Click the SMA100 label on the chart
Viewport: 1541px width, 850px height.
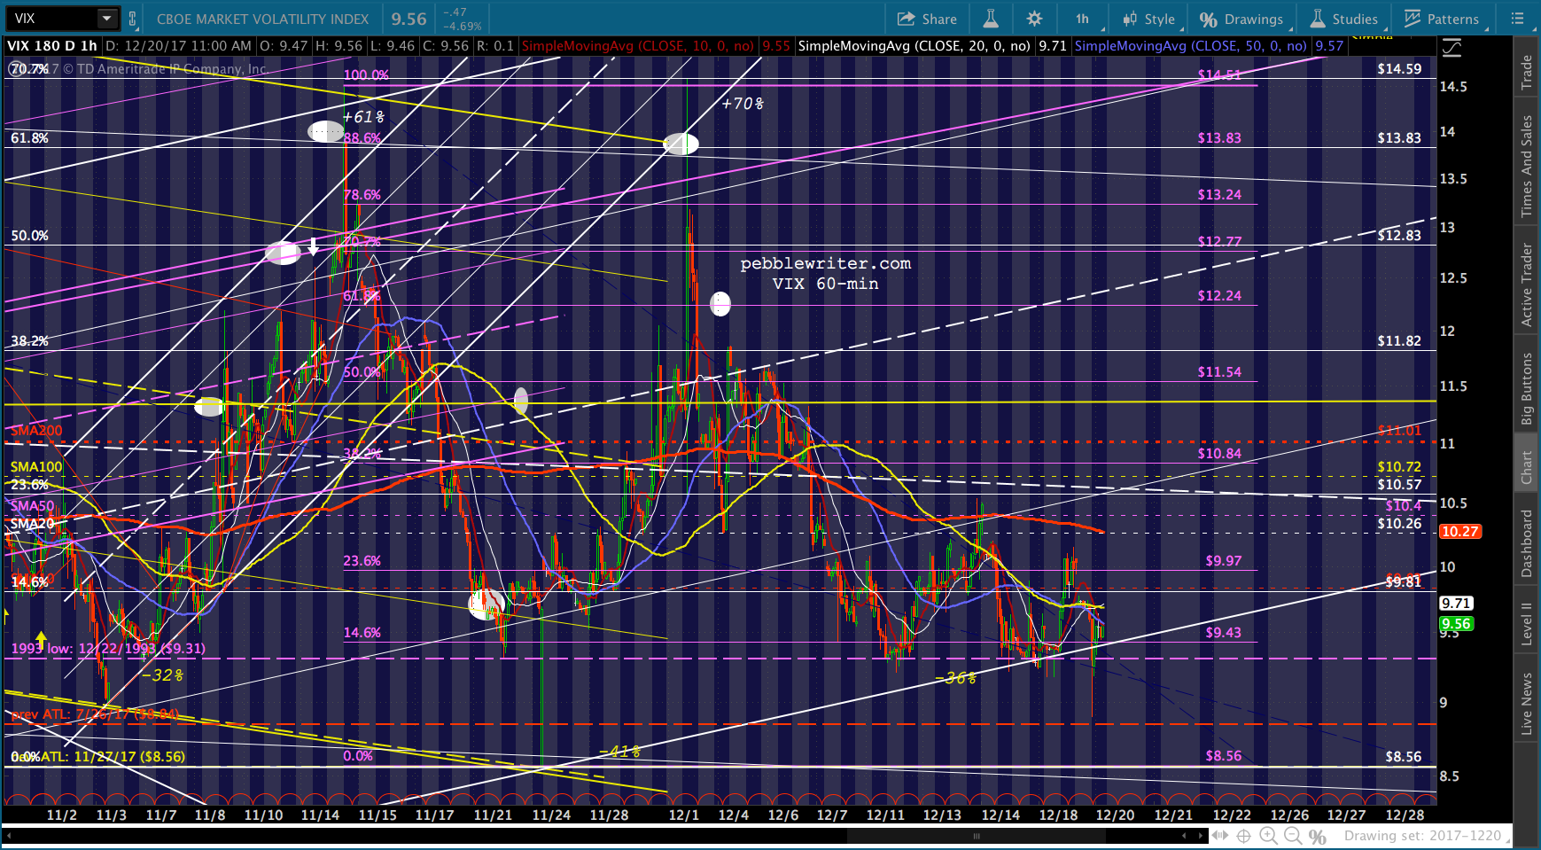[x=36, y=467]
